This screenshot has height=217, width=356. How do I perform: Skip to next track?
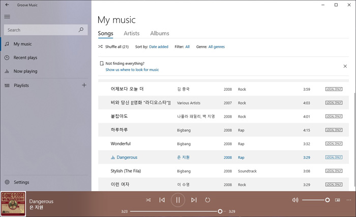[x=194, y=200]
